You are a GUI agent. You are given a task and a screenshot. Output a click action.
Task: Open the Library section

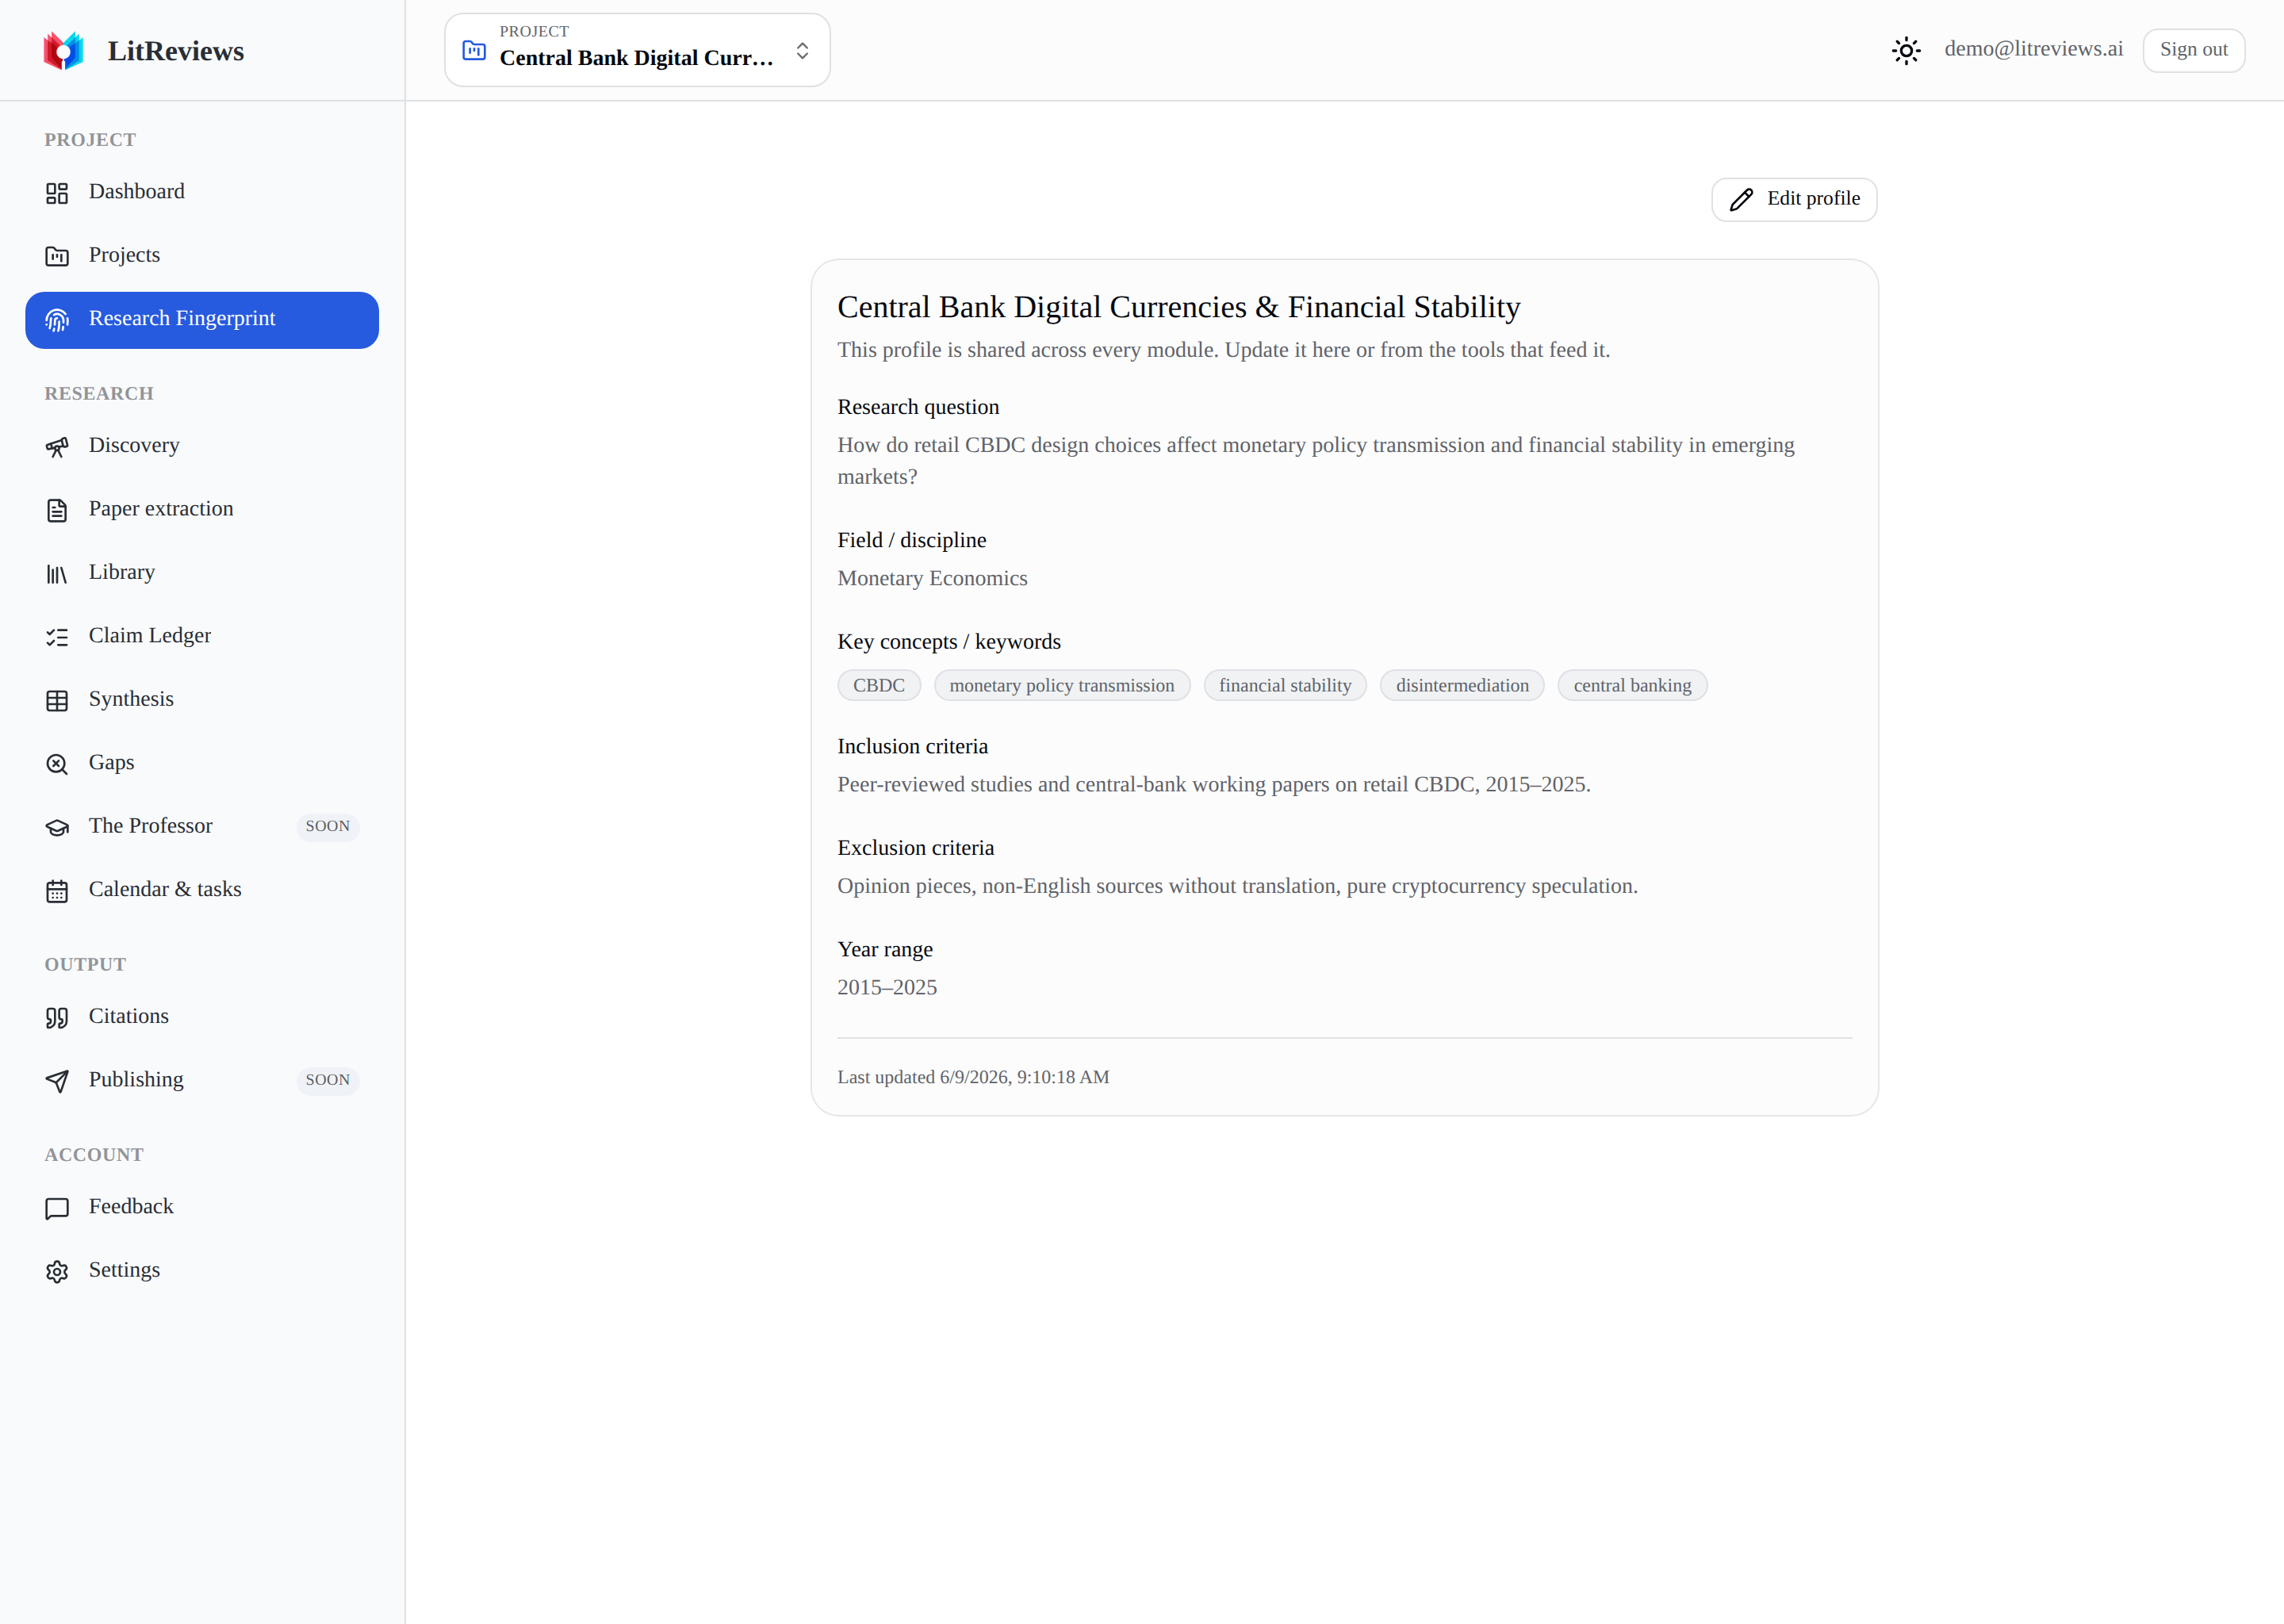202,573
